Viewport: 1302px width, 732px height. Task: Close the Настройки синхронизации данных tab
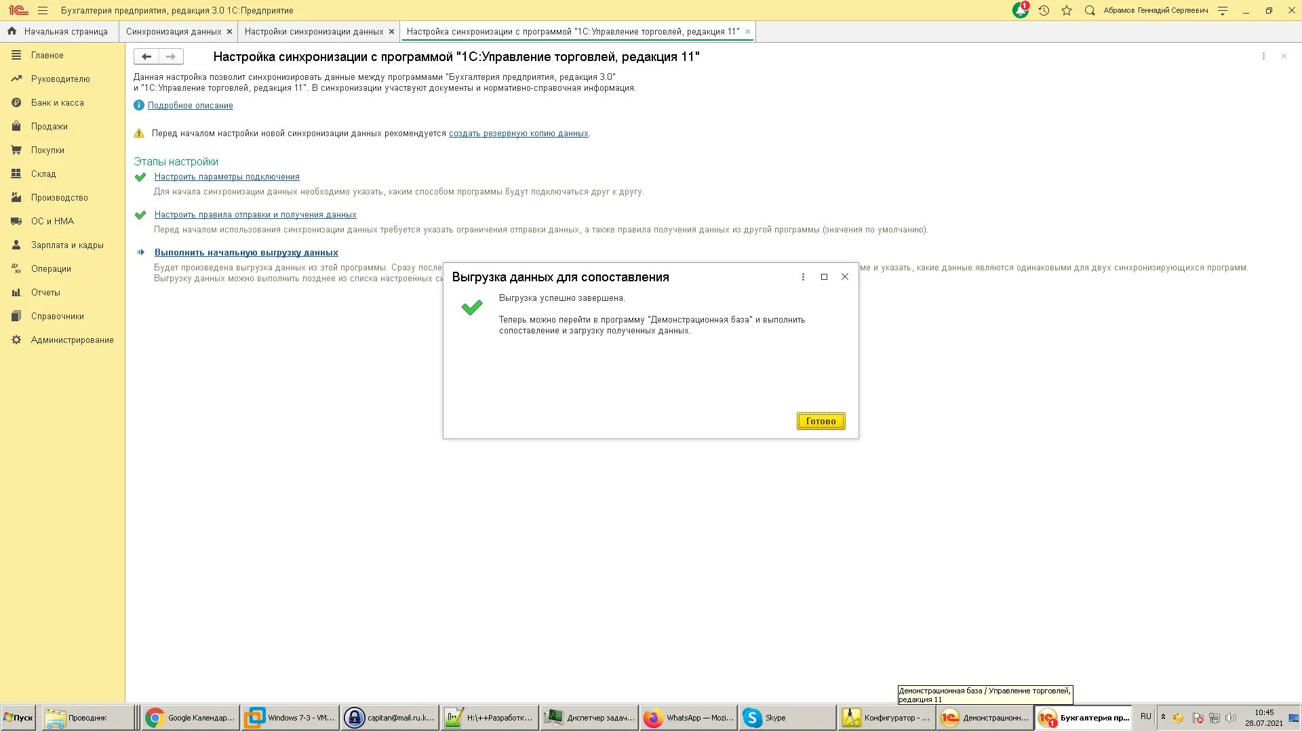click(x=391, y=32)
